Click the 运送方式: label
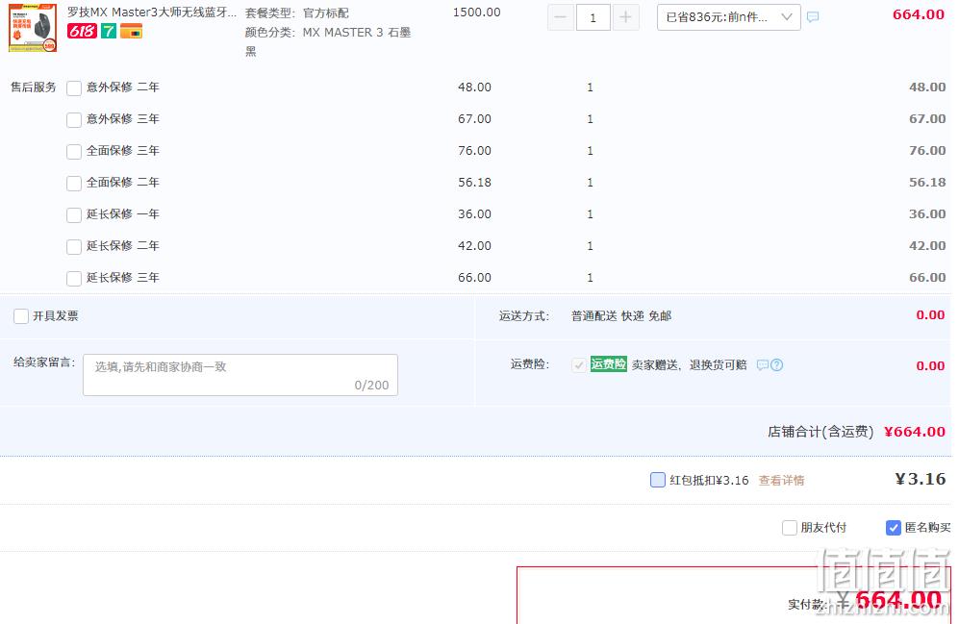 (524, 316)
